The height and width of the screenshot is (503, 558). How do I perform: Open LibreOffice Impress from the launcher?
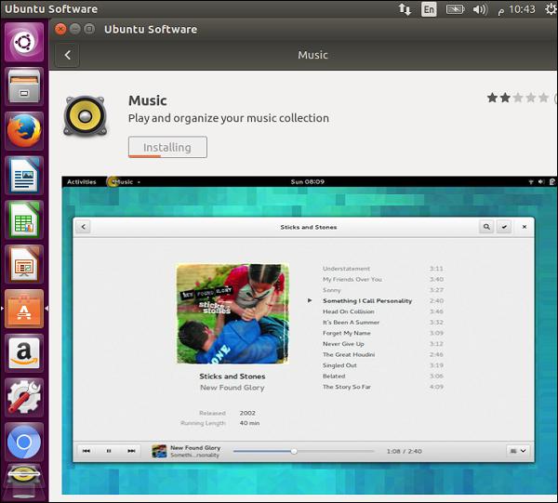pyautogui.click(x=24, y=264)
